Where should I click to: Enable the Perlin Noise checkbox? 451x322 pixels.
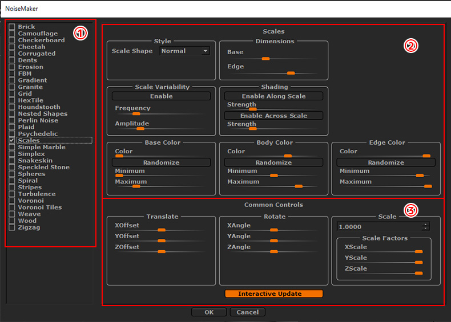pos(12,120)
